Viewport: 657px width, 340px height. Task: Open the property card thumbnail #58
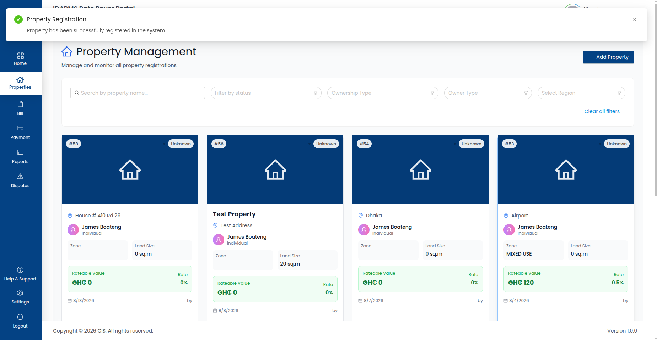point(130,169)
